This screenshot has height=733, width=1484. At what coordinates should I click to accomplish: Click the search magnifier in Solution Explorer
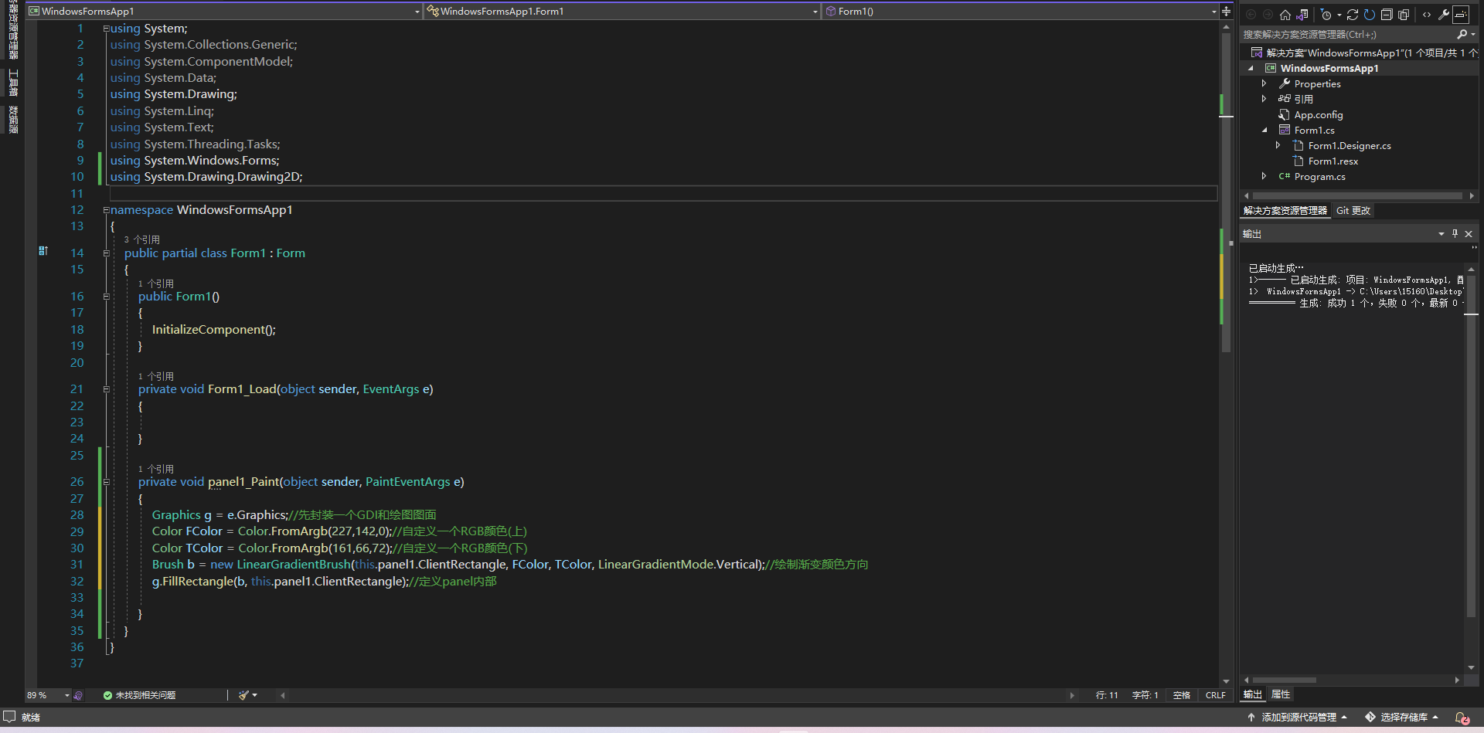(1465, 34)
